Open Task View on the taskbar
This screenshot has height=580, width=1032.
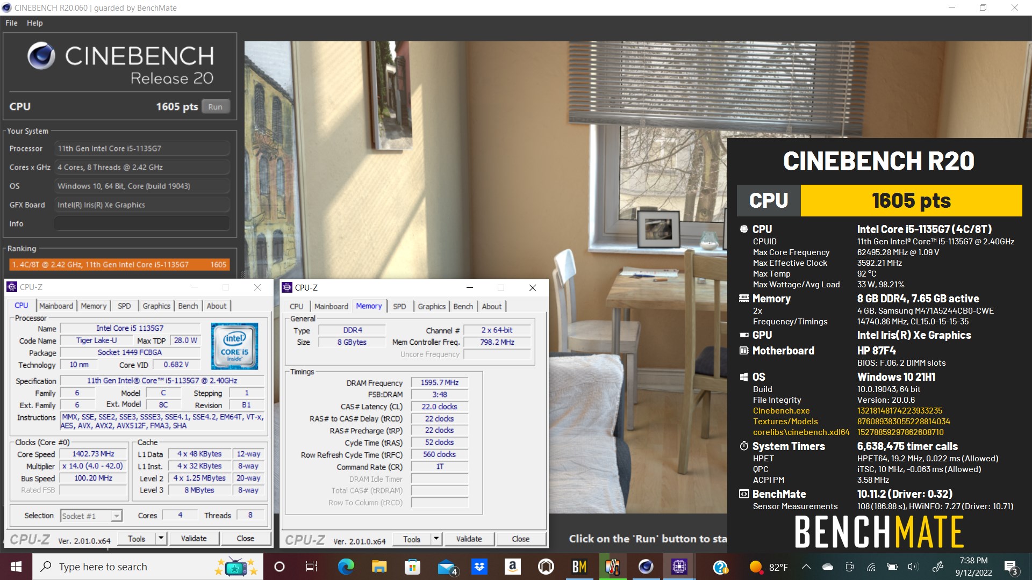[x=312, y=567]
